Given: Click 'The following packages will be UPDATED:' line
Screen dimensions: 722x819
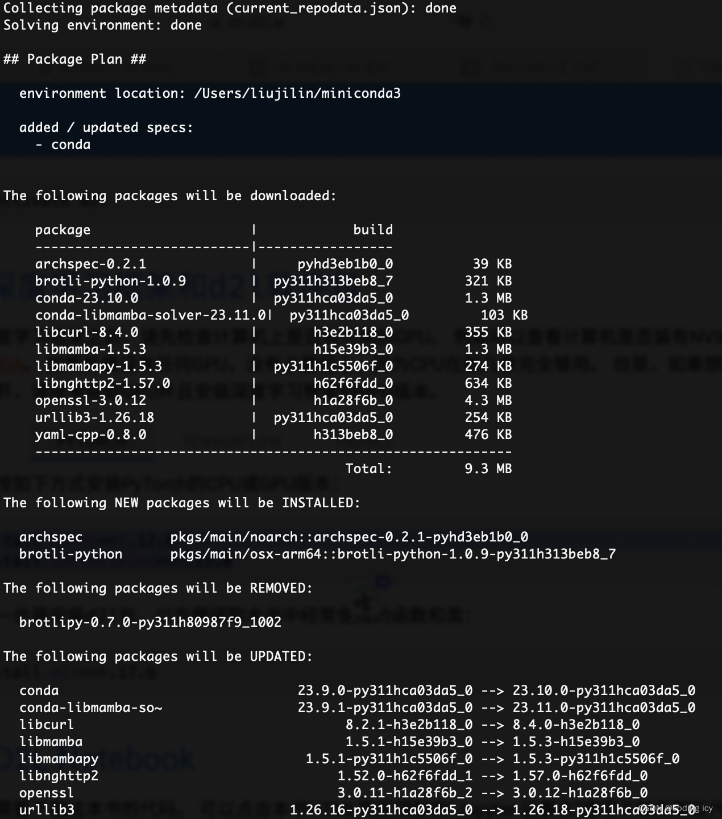Looking at the screenshot, I should (x=158, y=657).
